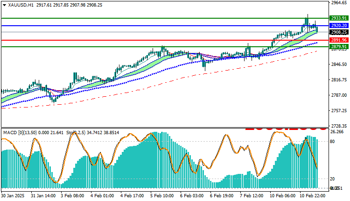The image size is (350, 201).
Task: Select red price label 2891.96
Action: 339,40
